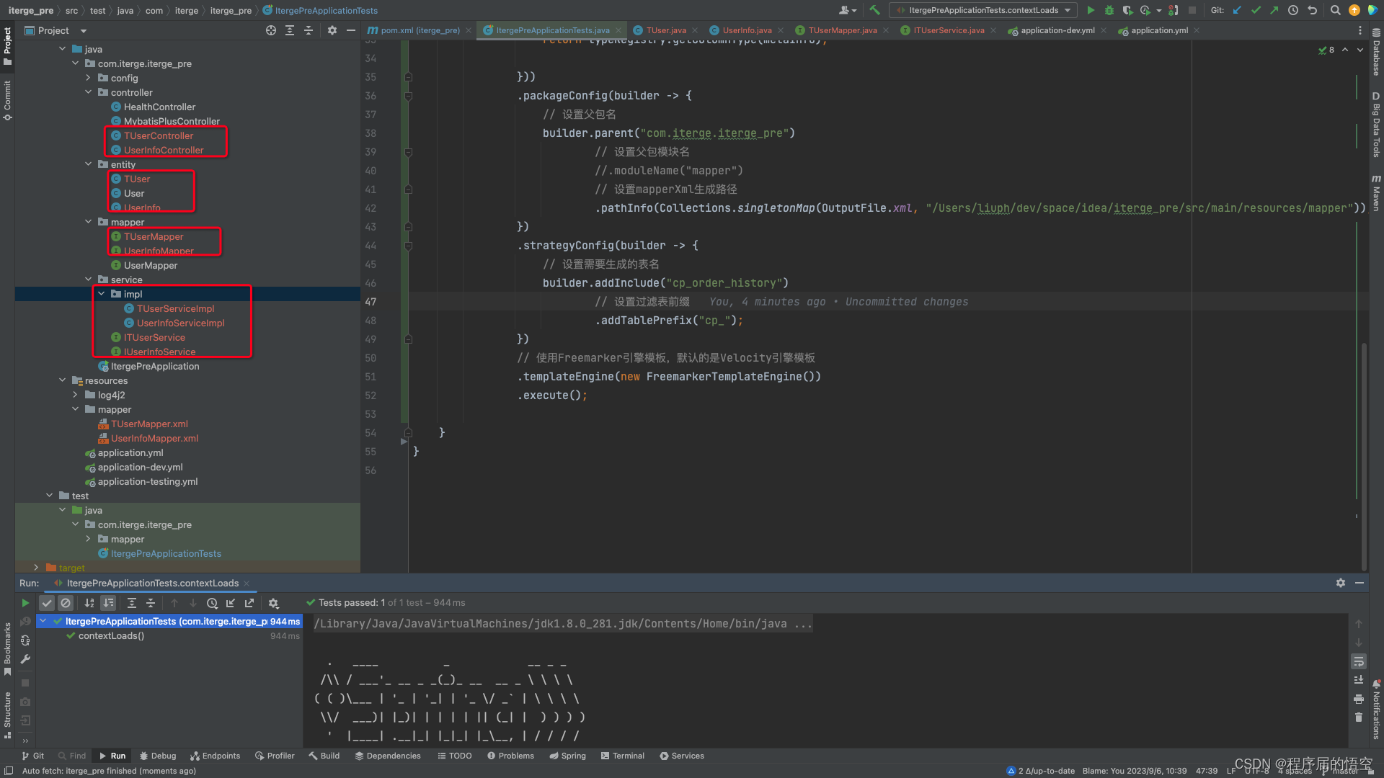Toggle sort by duration button
Image resolution: width=1384 pixels, height=778 pixels.
pyautogui.click(x=108, y=603)
